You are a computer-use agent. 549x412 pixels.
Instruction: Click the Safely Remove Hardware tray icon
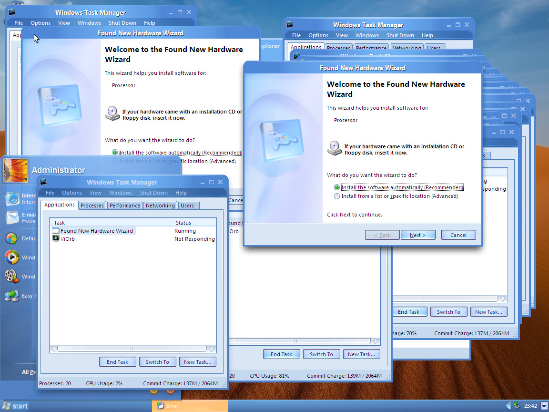(517, 406)
